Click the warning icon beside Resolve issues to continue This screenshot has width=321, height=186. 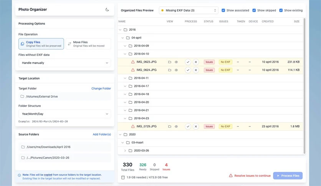click(231, 176)
